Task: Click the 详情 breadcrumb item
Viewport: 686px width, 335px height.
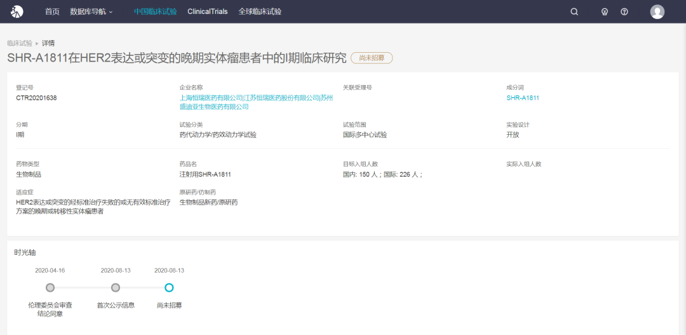Action: click(48, 43)
